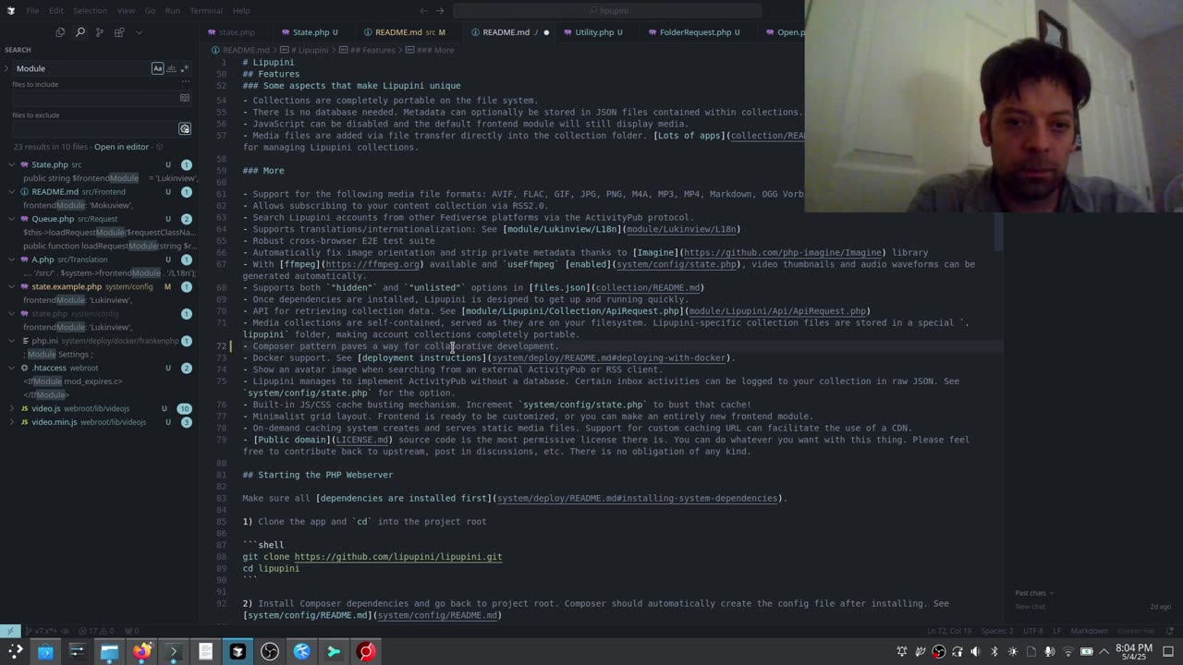
Task: Switch to FolderRequest.php editor tab
Action: pos(693,32)
